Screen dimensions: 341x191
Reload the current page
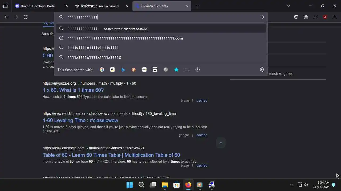26,17
